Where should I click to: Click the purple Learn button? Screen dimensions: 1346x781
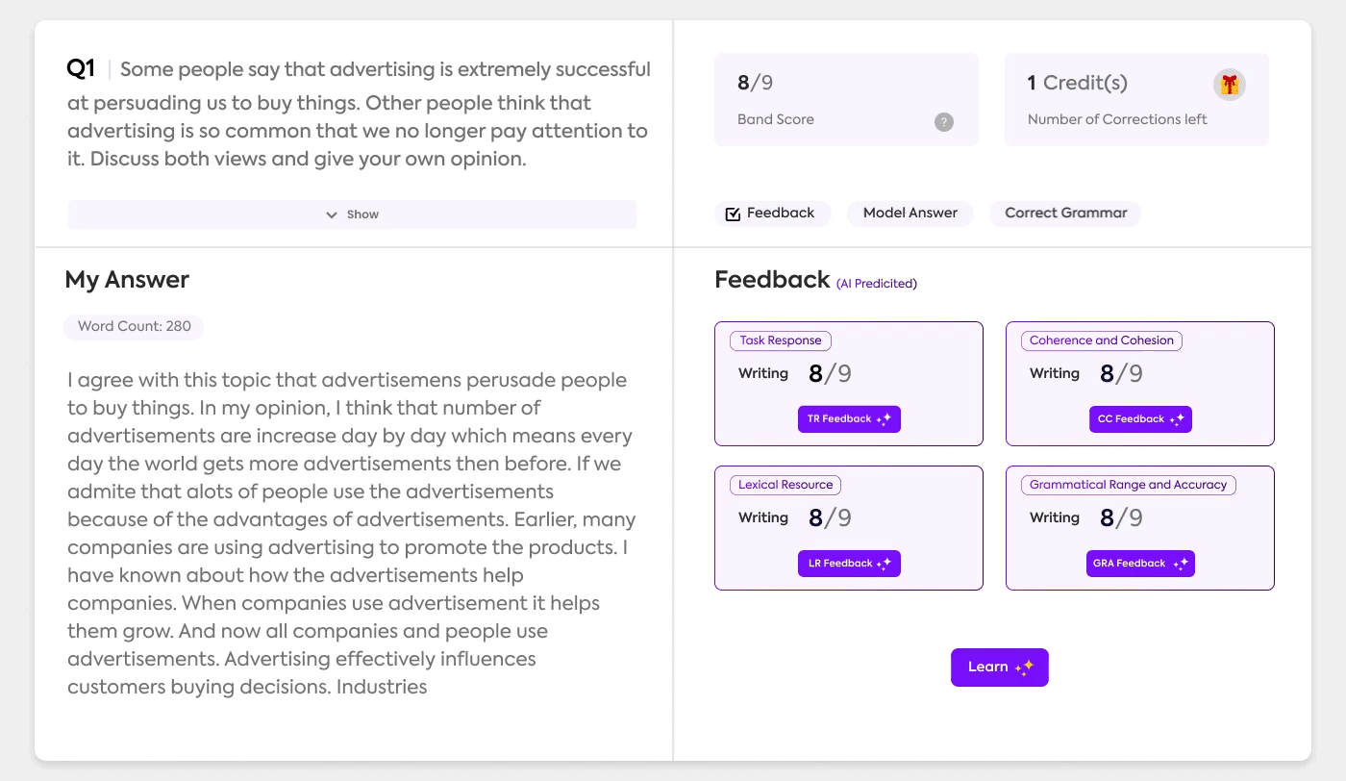point(1000,668)
